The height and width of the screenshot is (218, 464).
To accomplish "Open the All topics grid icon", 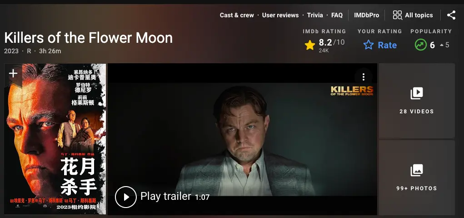I will pos(397,15).
